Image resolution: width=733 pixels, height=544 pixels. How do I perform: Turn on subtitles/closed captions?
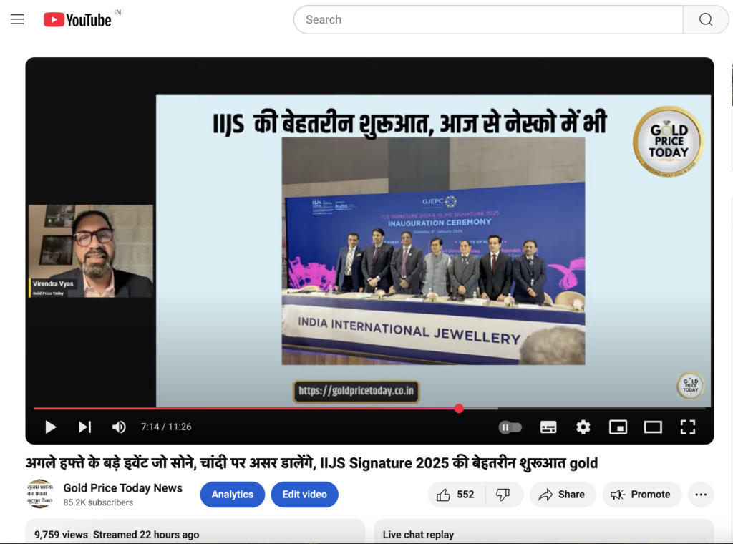click(x=548, y=427)
